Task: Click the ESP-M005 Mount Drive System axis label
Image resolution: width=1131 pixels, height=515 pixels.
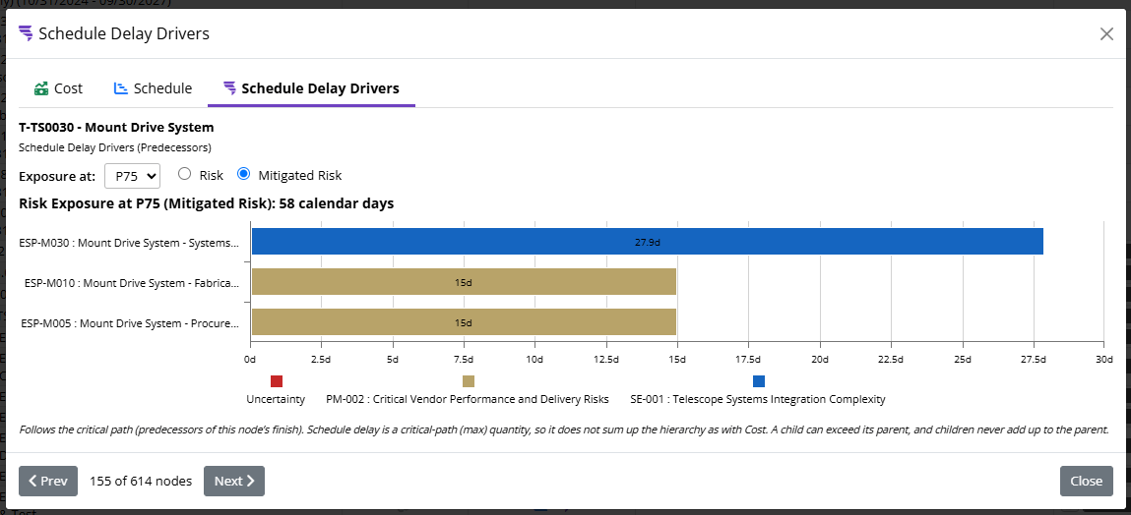Action: 130,323
